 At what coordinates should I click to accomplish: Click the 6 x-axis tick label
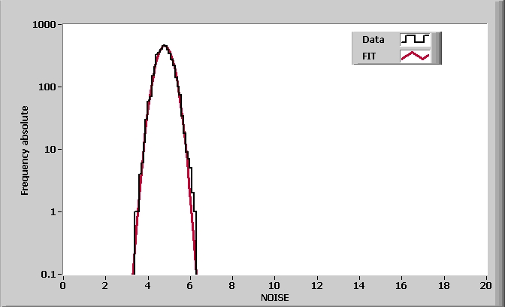pos(190,285)
